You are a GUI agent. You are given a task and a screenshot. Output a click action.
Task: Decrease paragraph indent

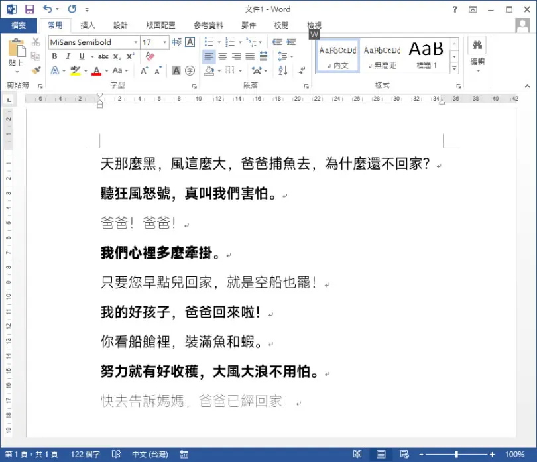coord(277,42)
